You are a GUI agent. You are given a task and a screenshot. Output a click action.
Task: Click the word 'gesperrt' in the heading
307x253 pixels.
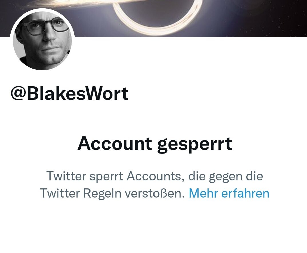[195, 144]
